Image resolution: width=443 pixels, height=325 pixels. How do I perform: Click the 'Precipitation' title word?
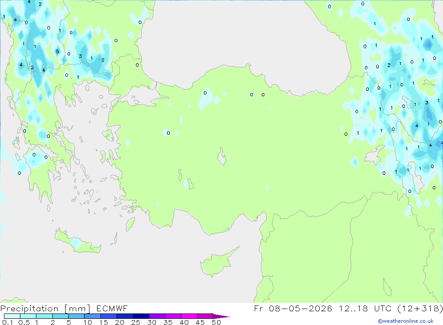29,309
